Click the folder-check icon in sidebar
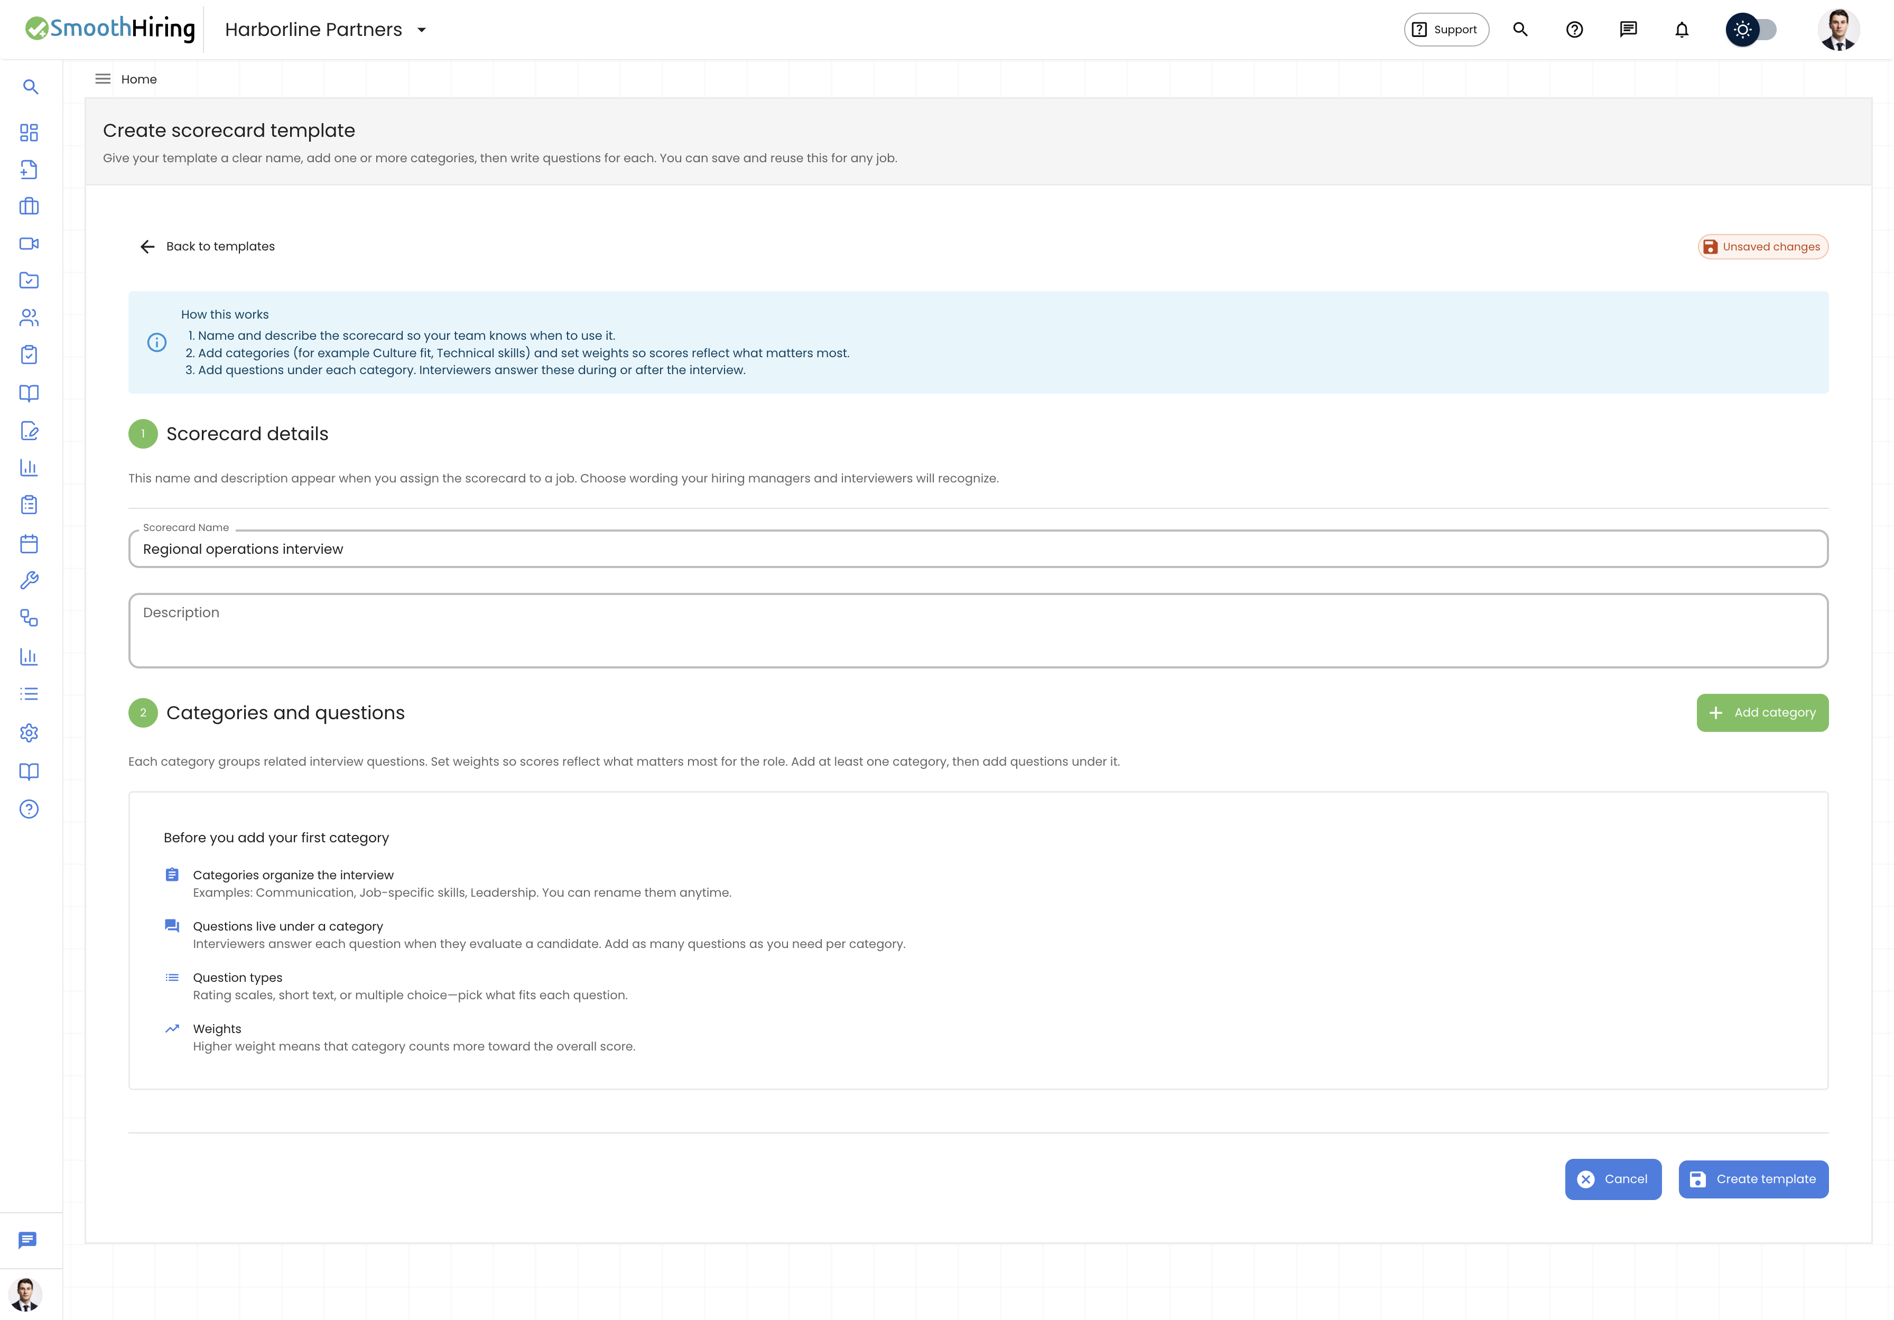Image resolution: width=1894 pixels, height=1320 pixels. 29,281
